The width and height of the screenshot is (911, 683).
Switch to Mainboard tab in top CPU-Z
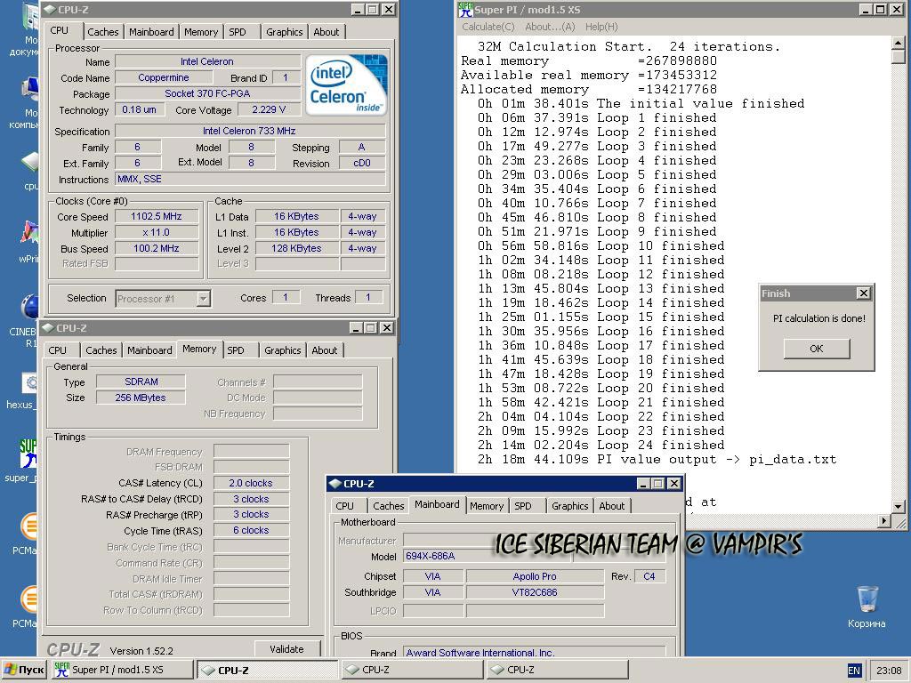151,32
